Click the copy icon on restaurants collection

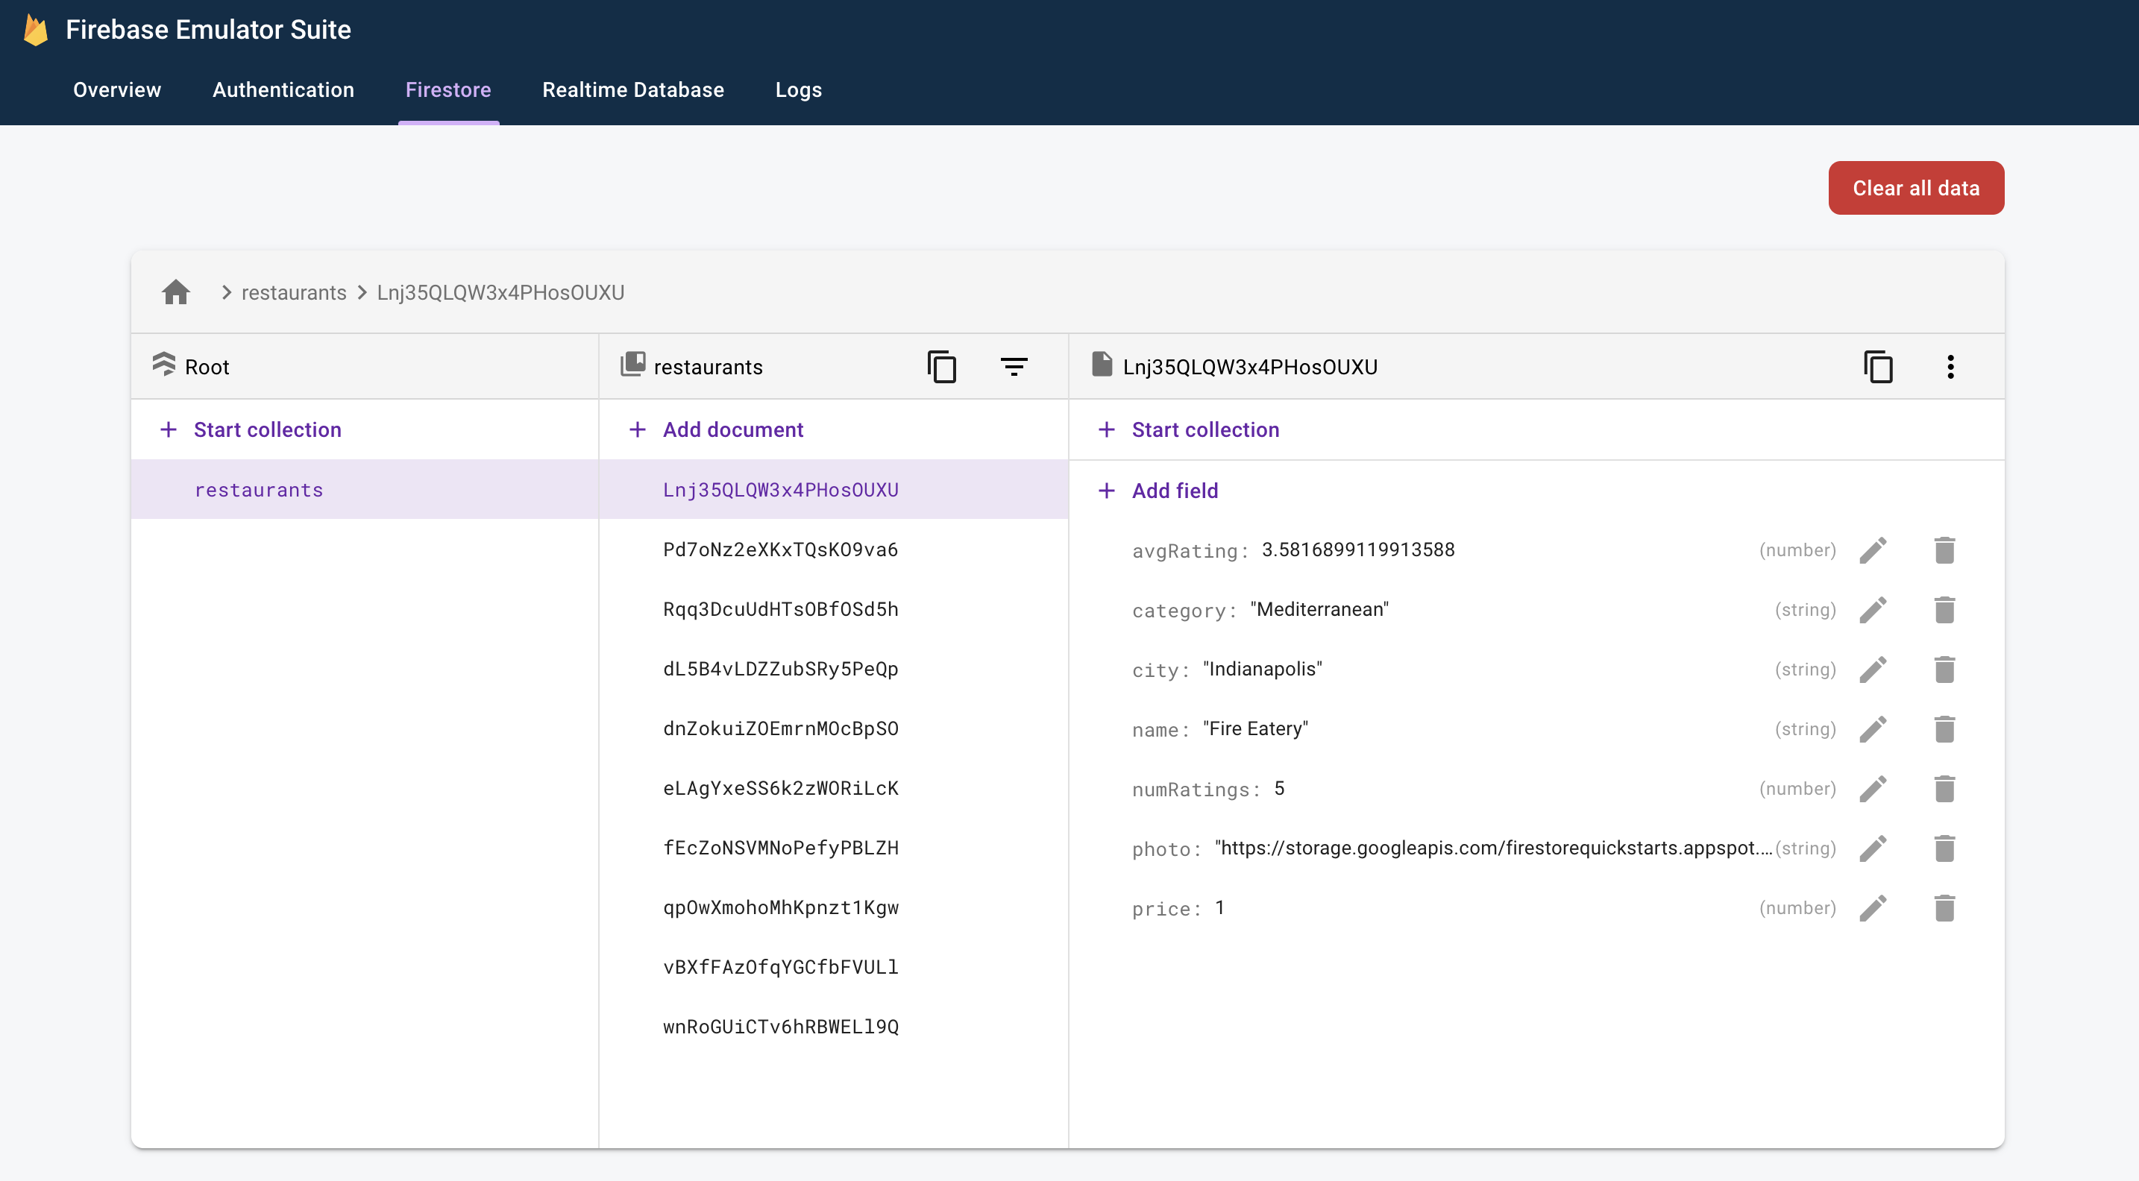pos(940,367)
